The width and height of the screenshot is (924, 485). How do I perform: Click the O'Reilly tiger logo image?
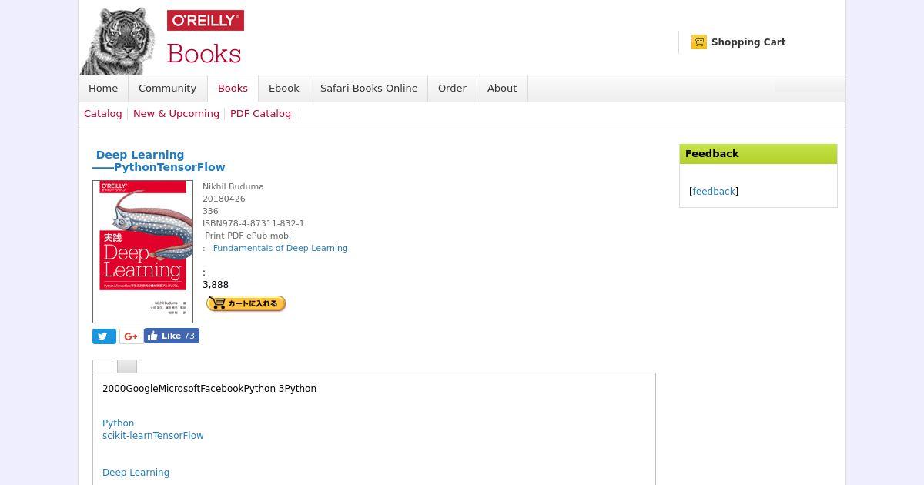(118, 41)
